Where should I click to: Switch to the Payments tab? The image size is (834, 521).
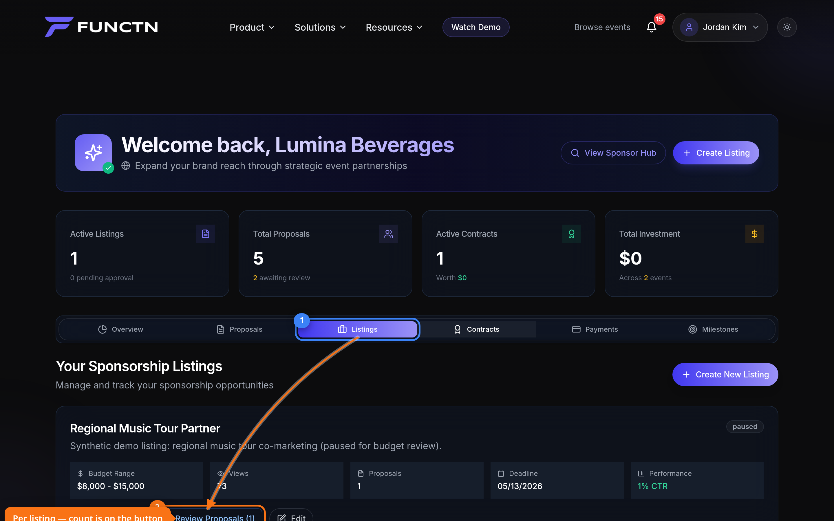pyautogui.click(x=595, y=329)
